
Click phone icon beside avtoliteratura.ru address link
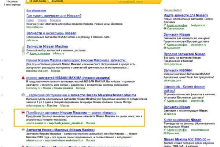165,130
